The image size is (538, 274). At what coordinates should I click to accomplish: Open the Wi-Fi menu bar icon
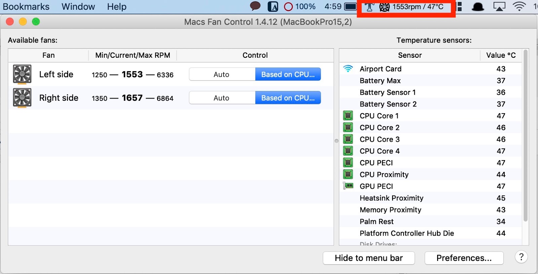(x=519, y=7)
